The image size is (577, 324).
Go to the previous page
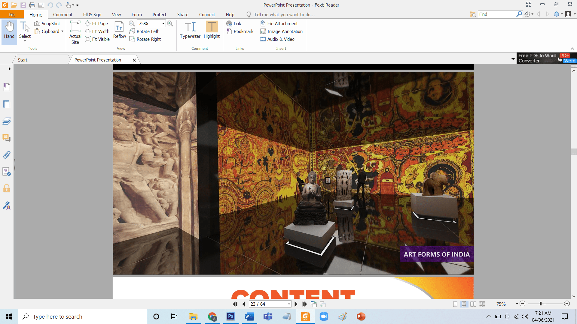(244, 304)
